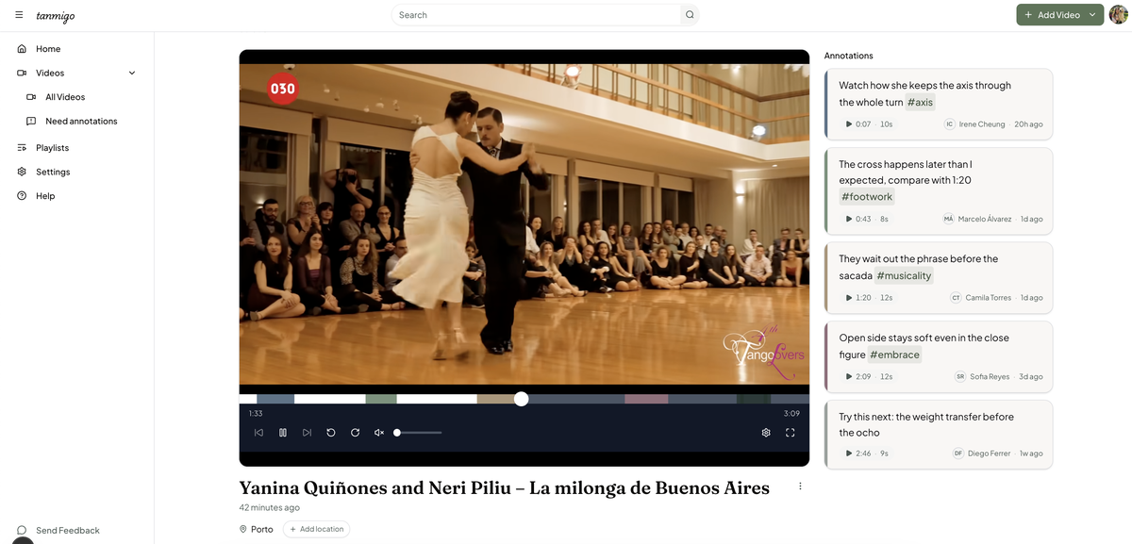
Task: Open video options three-dot menu
Action: point(800,486)
